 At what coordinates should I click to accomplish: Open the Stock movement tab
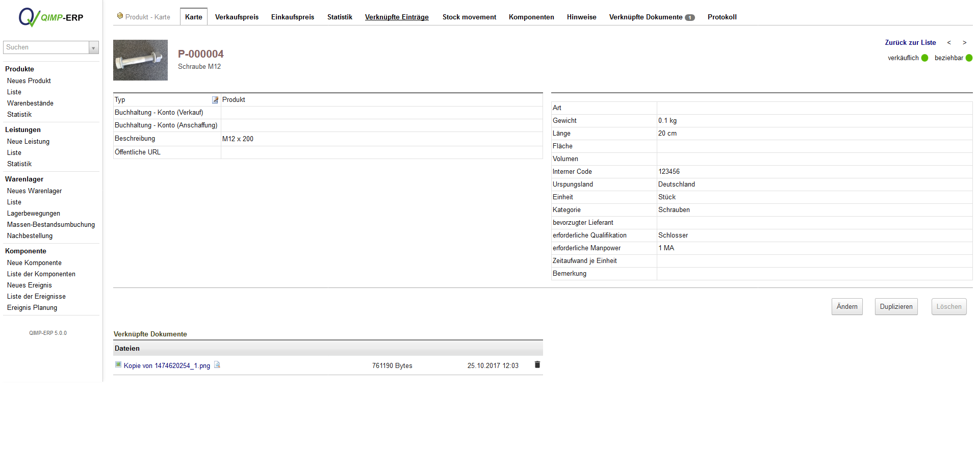469,17
